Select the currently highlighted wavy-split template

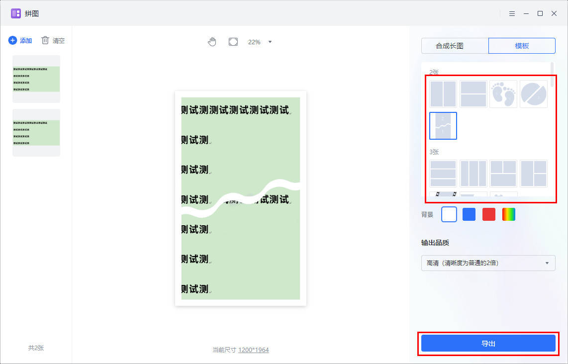tap(443, 126)
